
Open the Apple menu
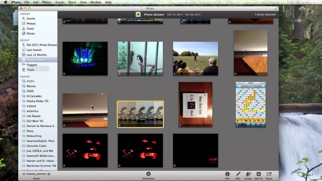(x=6, y=2)
